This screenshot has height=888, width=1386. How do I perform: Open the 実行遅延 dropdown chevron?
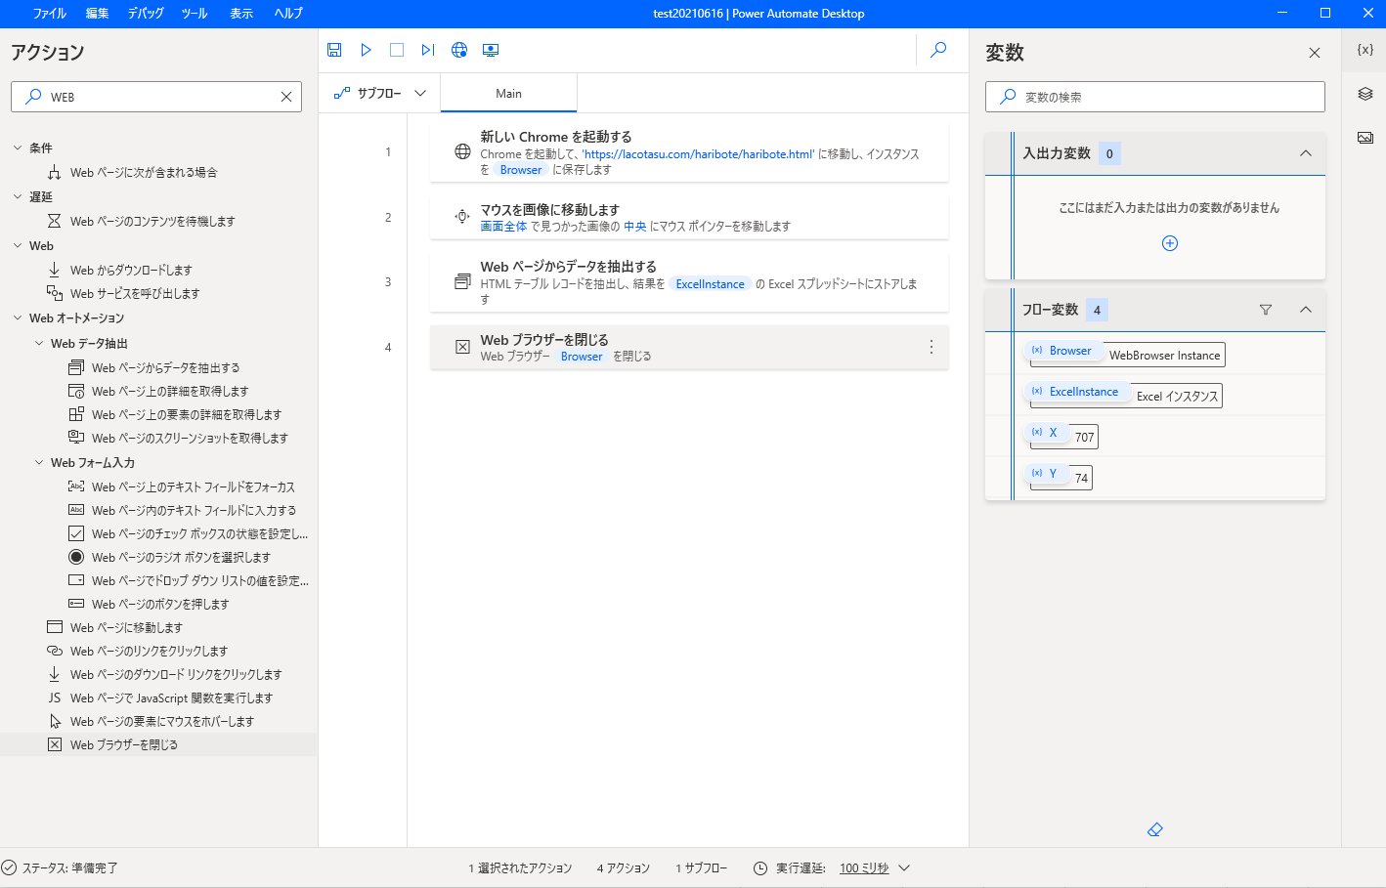[904, 867]
